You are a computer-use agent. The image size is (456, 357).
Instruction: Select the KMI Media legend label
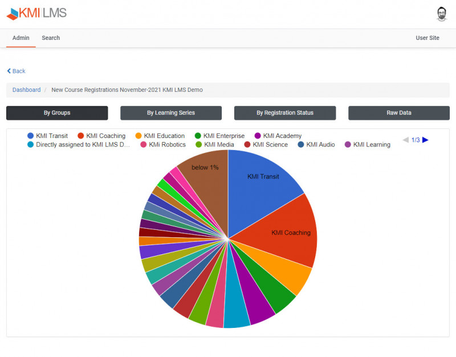click(x=219, y=145)
